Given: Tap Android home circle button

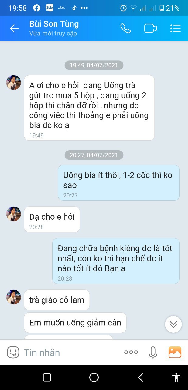Looking at the screenshot, I should (x=94, y=378).
